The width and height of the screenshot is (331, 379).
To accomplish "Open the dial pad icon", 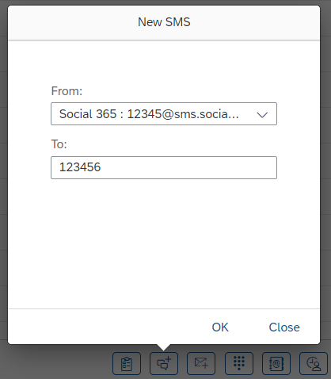I will click(x=239, y=364).
